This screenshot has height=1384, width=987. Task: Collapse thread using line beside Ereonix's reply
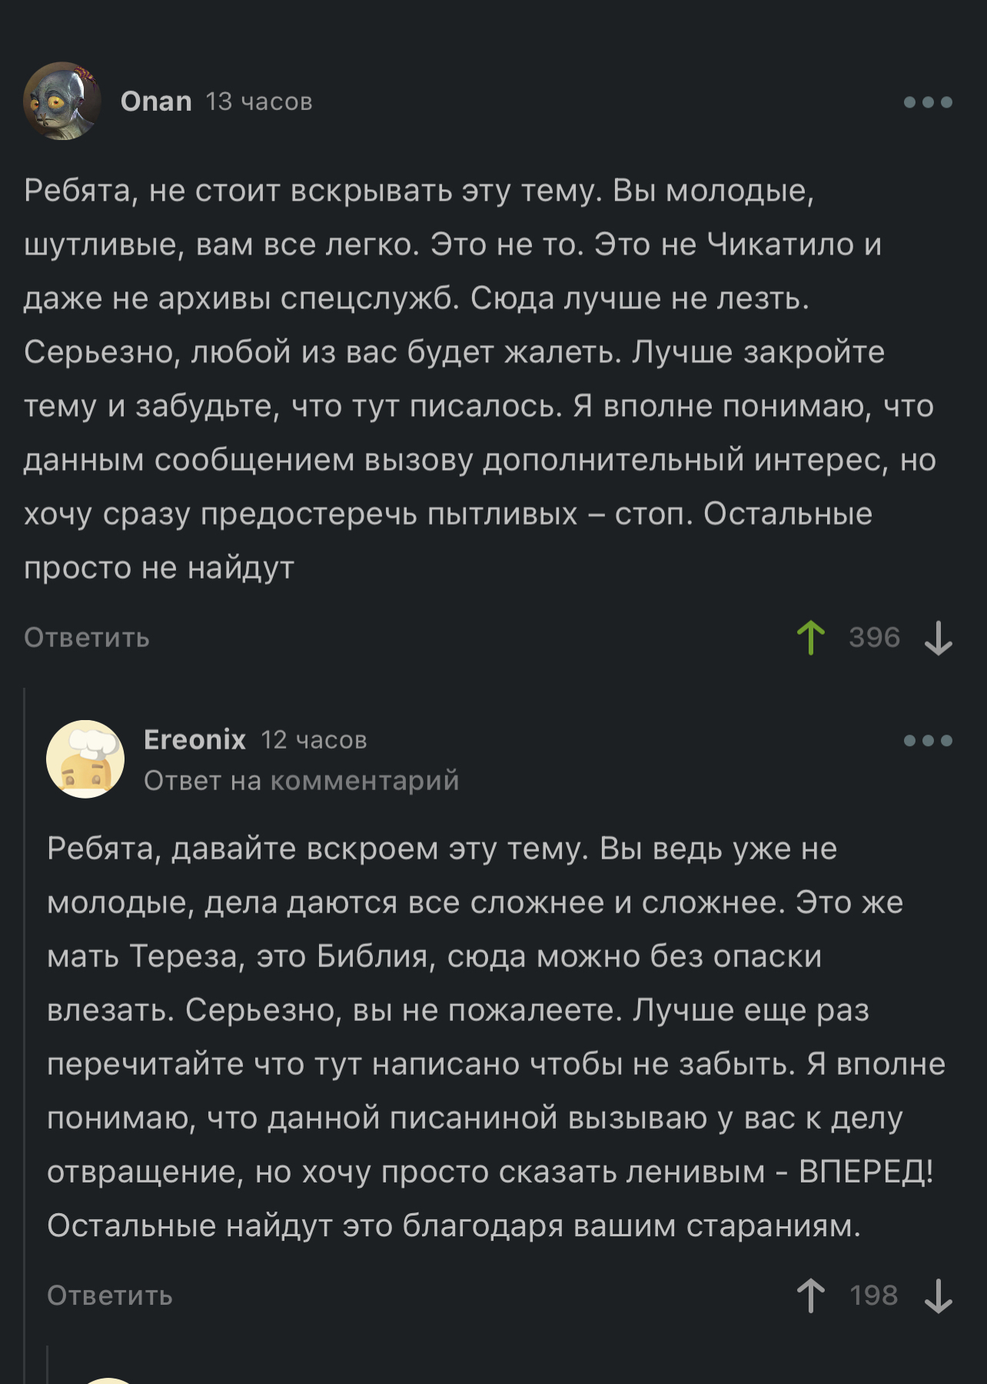coord(25,1000)
